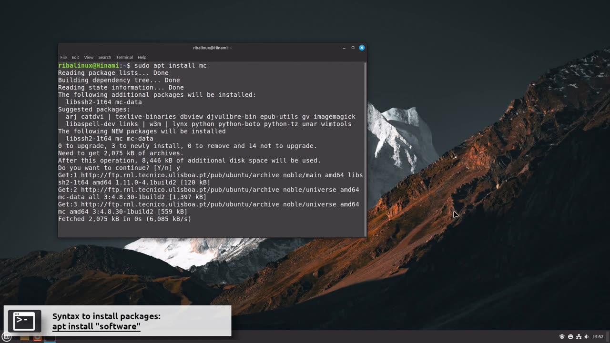Click the line starting 'libaspell-dev links'
Viewport: 610px width, 343px height.
point(209,124)
